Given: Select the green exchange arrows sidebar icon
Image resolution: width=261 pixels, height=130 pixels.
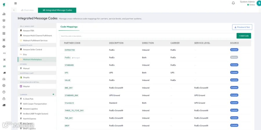Looking at the screenshot, I should coord(4,66).
